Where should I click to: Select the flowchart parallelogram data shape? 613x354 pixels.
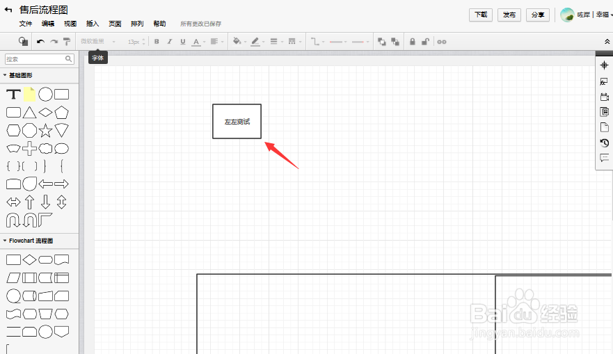(x=13, y=277)
